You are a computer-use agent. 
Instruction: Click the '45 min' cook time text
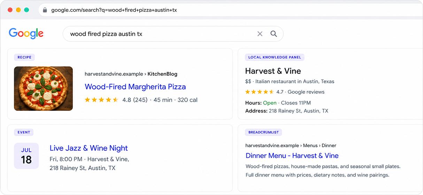[163, 100]
